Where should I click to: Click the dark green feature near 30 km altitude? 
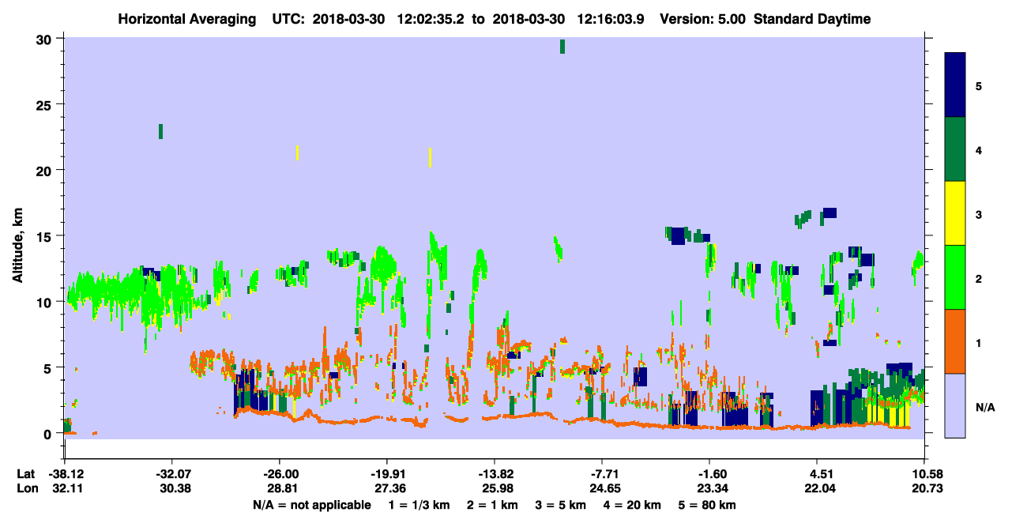click(562, 47)
